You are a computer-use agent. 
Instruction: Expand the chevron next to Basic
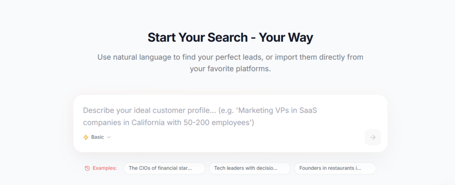click(x=109, y=137)
